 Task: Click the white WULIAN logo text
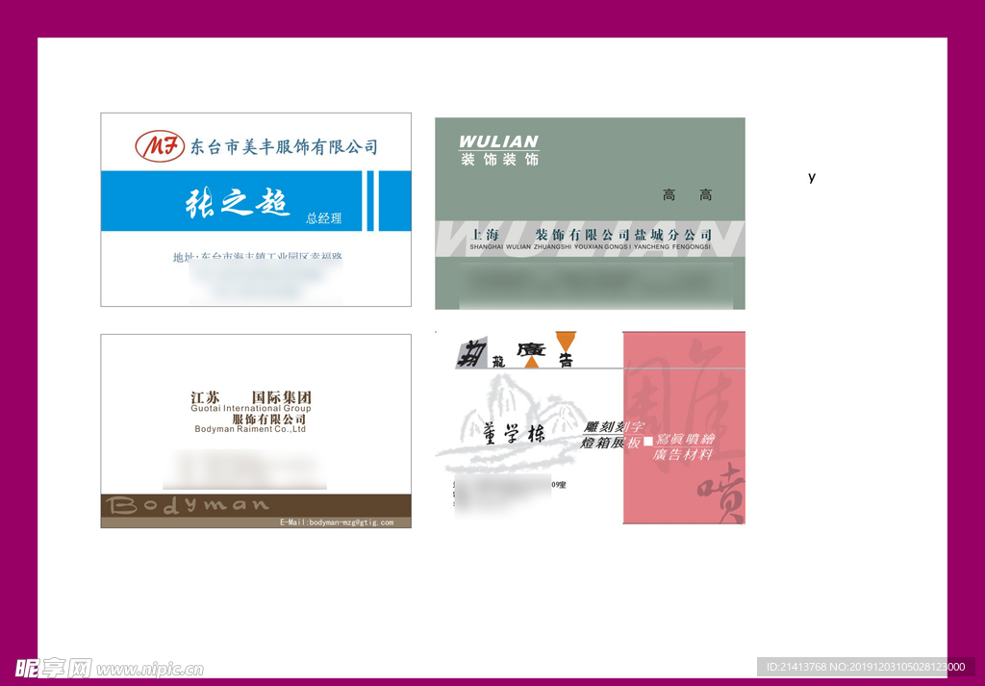498,141
